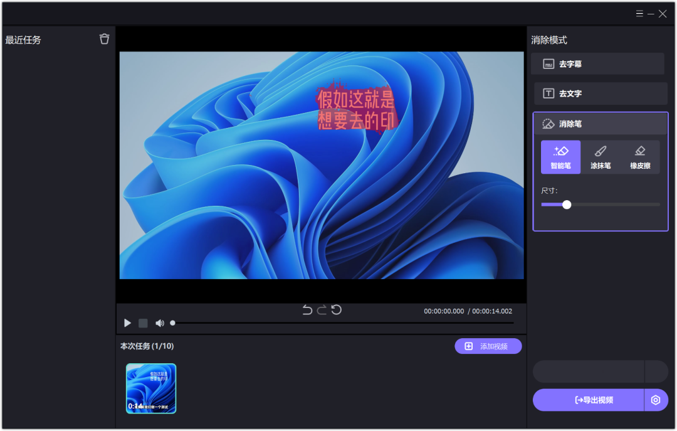
Task: Stop the video playback
Action: [143, 323]
